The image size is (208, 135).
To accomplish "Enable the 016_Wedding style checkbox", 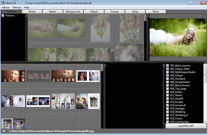I will point(167,112).
